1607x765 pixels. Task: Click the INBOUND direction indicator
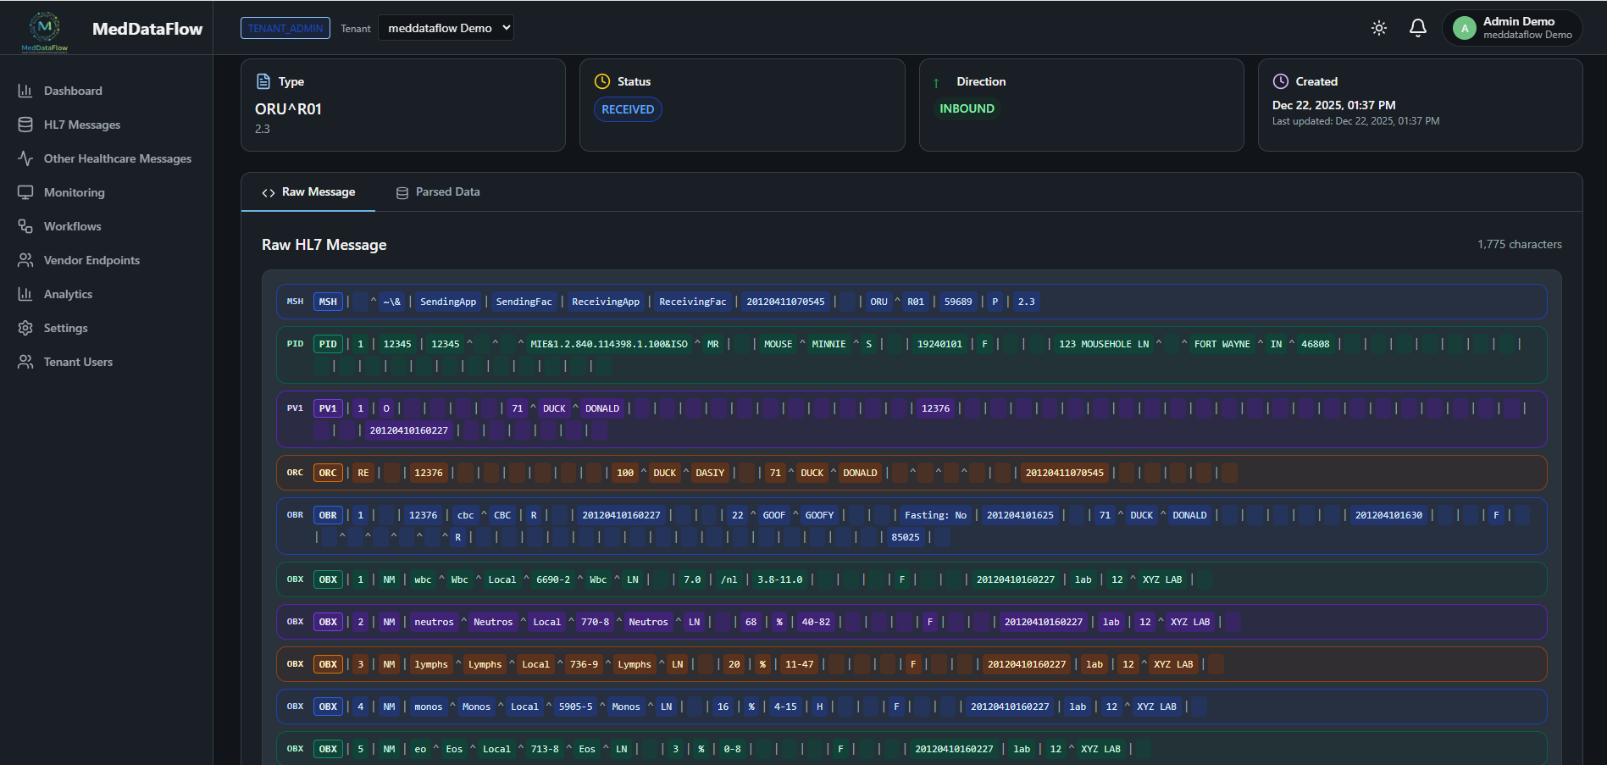[967, 108]
